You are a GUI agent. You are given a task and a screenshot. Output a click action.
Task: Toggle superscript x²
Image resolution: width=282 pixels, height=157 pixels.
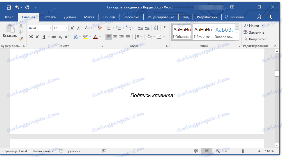point(67,37)
